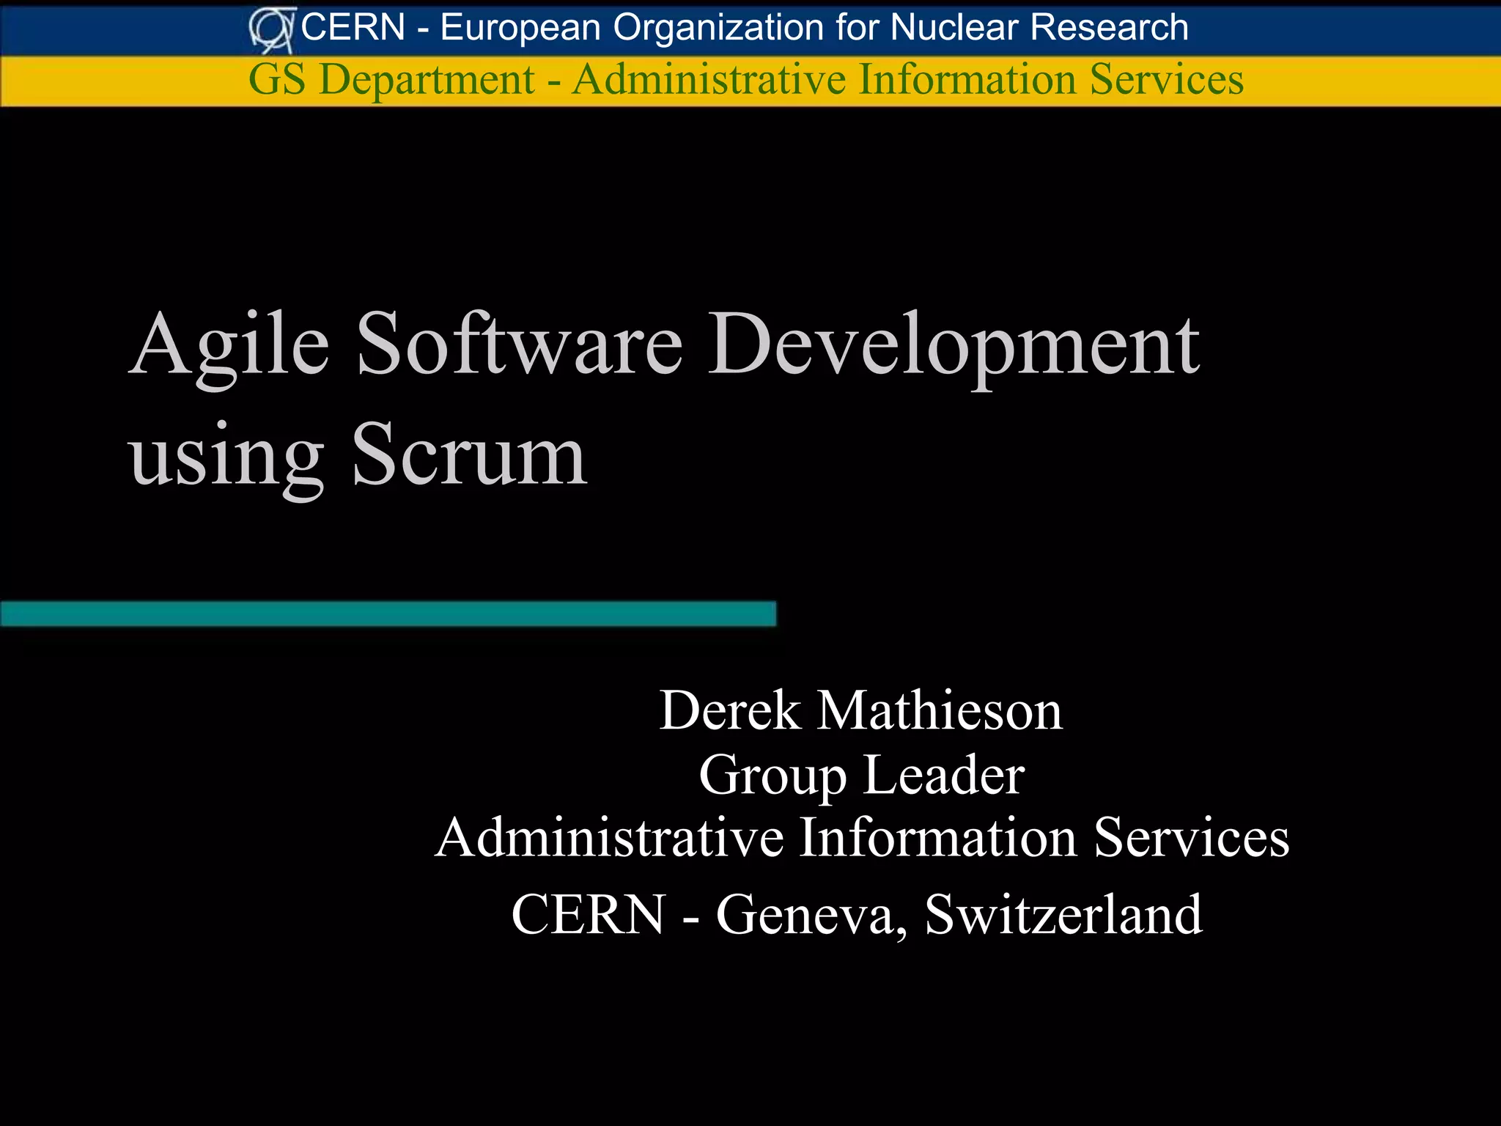Click the word 'Switzerland' in the subtitle
Viewport: 1501px width, 1126px height.
pos(1063,914)
